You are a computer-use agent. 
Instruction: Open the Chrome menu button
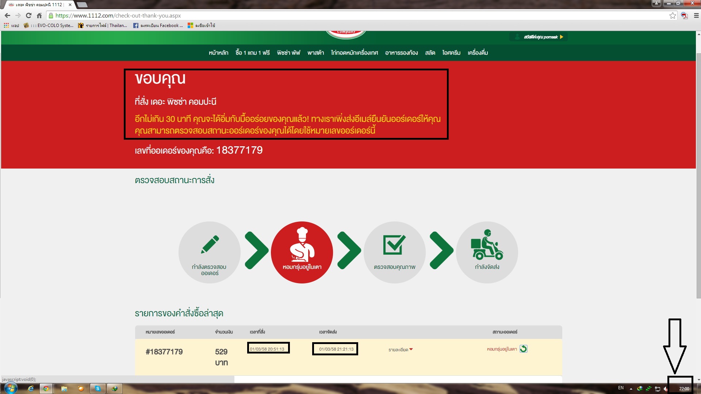(696, 16)
